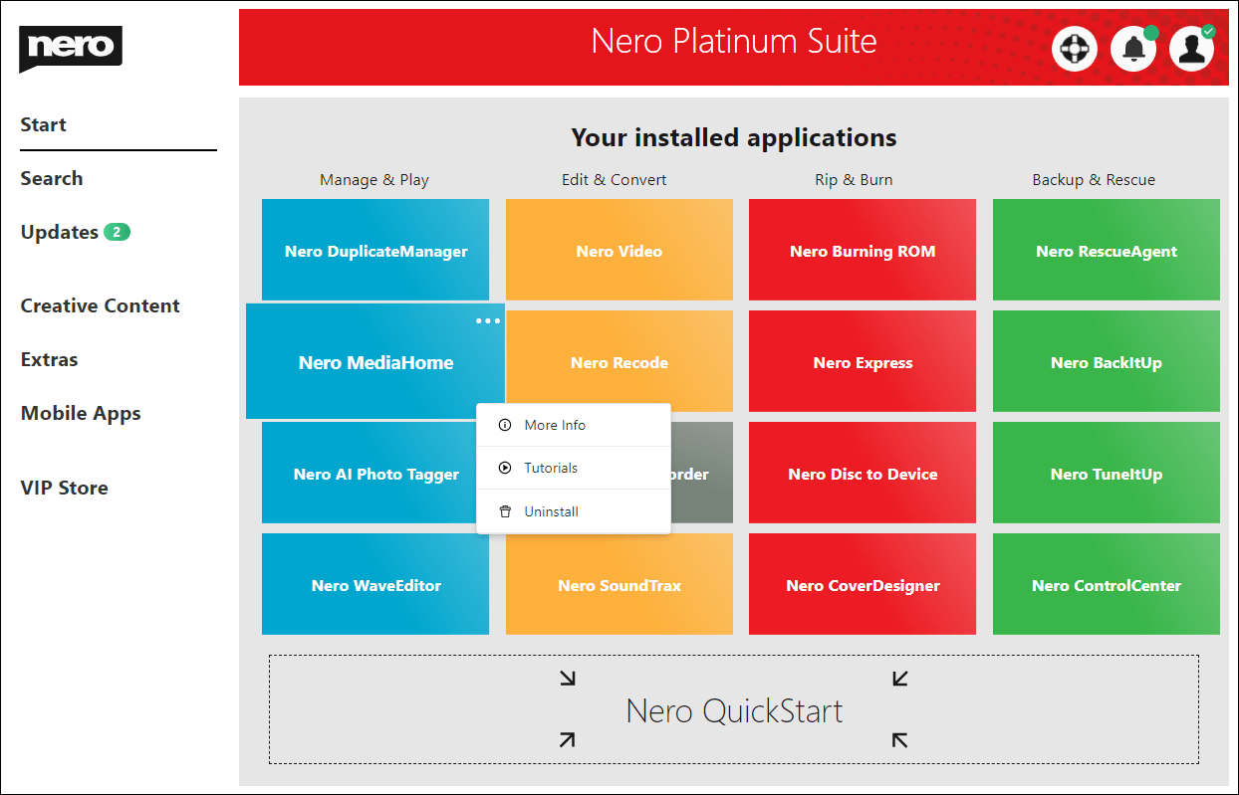Click the bottom-right QuickStart arrow
Viewport: 1239px width, 795px height.
pos(900,739)
